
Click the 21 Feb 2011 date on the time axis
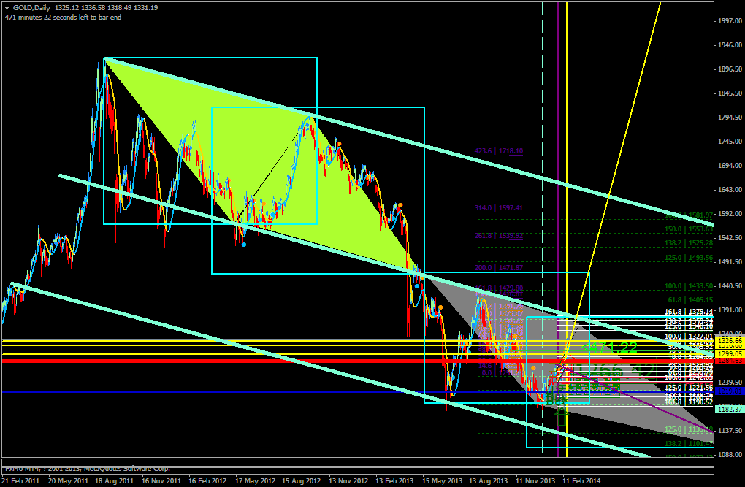[x=20, y=481]
